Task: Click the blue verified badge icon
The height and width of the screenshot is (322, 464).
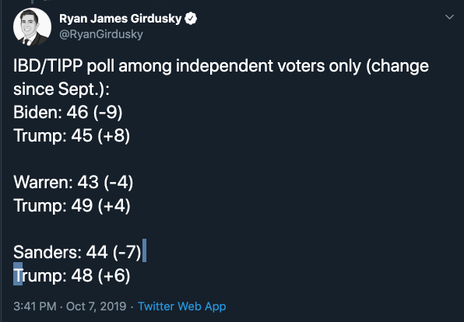Action: pyautogui.click(x=191, y=19)
